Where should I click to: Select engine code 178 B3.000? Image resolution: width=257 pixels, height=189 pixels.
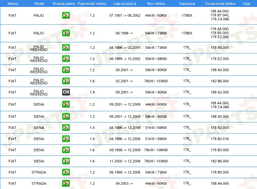pos(220,150)
